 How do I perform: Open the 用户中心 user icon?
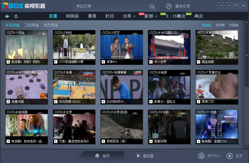point(202,156)
